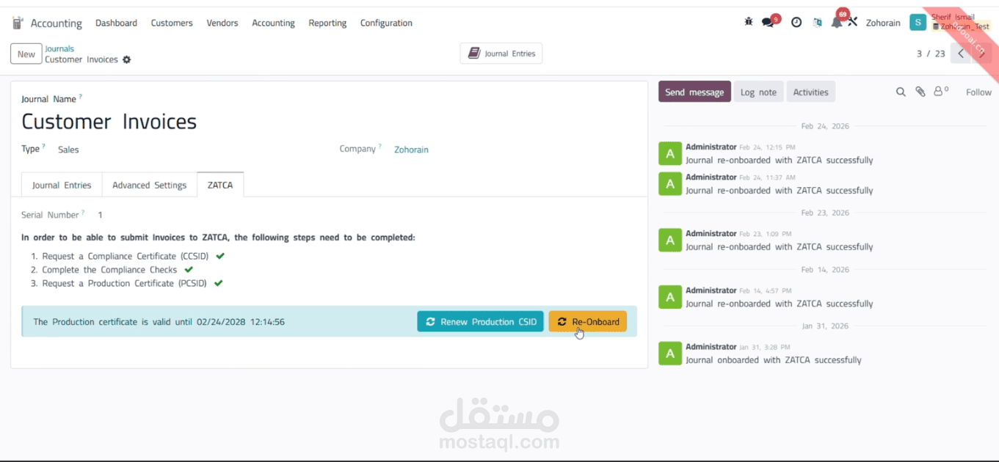Image resolution: width=999 pixels, height=462 pixels.
Task: Open the Zohorain company switcher in navbar
Action: [x=883, y=23]
